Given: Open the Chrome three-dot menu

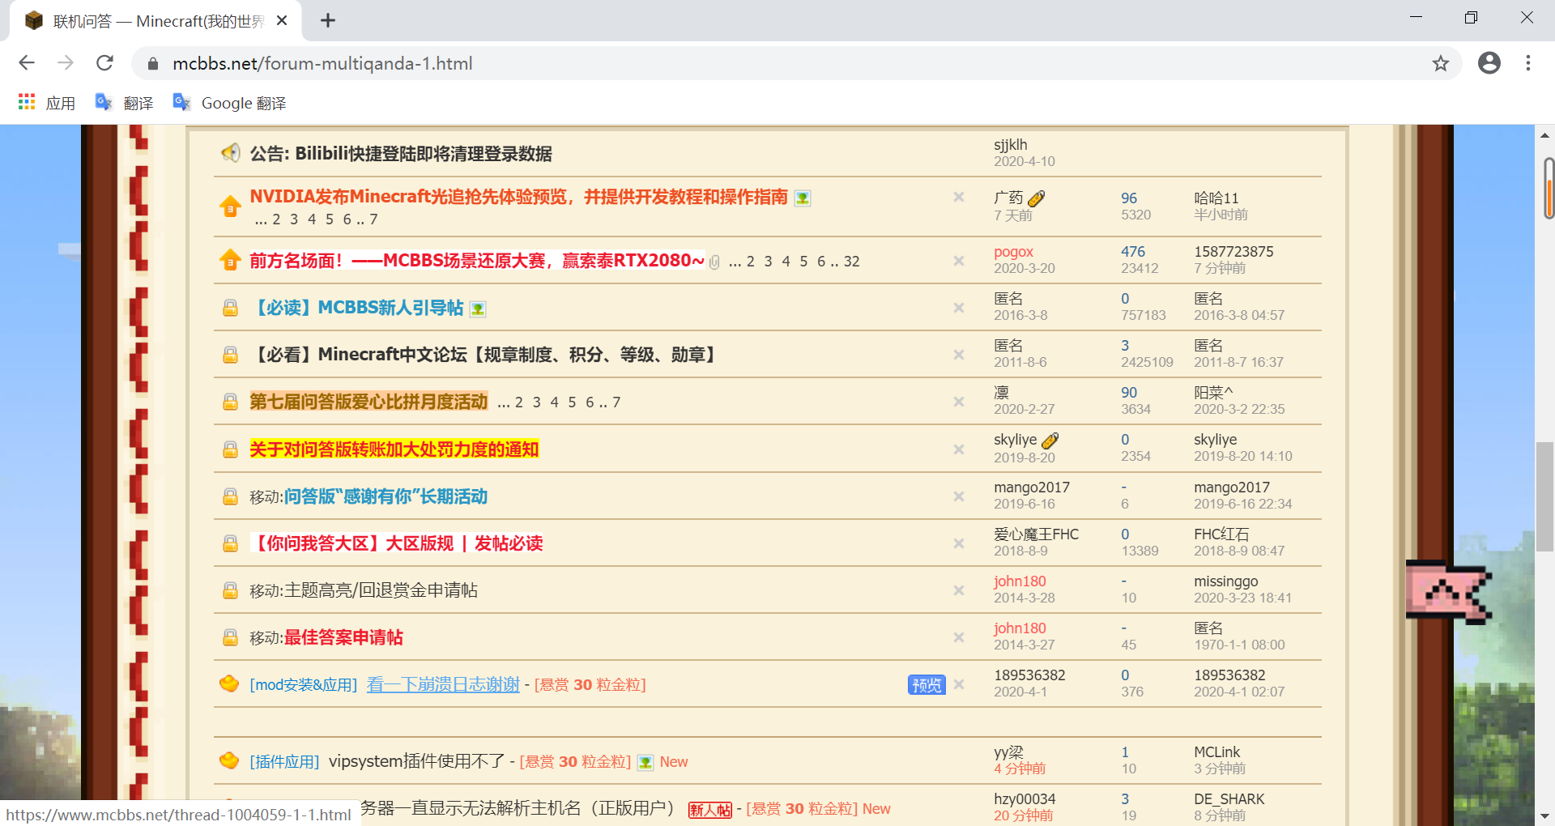Looking at the screenshot, I should point(1527,63).
